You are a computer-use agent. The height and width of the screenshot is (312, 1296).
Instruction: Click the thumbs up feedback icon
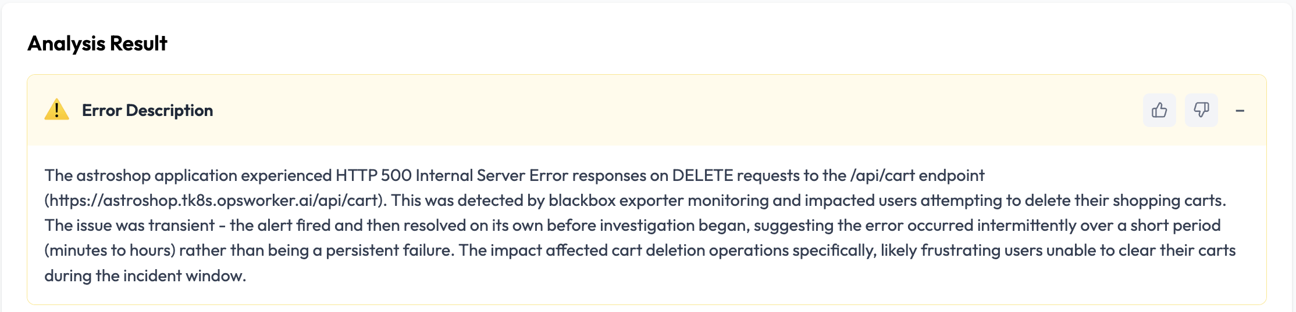(x=1159, y=110)
